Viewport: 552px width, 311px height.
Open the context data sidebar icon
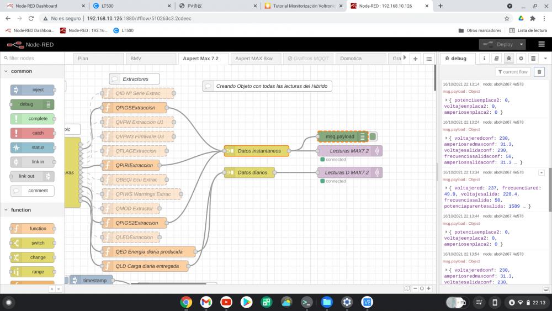point(533,59)
